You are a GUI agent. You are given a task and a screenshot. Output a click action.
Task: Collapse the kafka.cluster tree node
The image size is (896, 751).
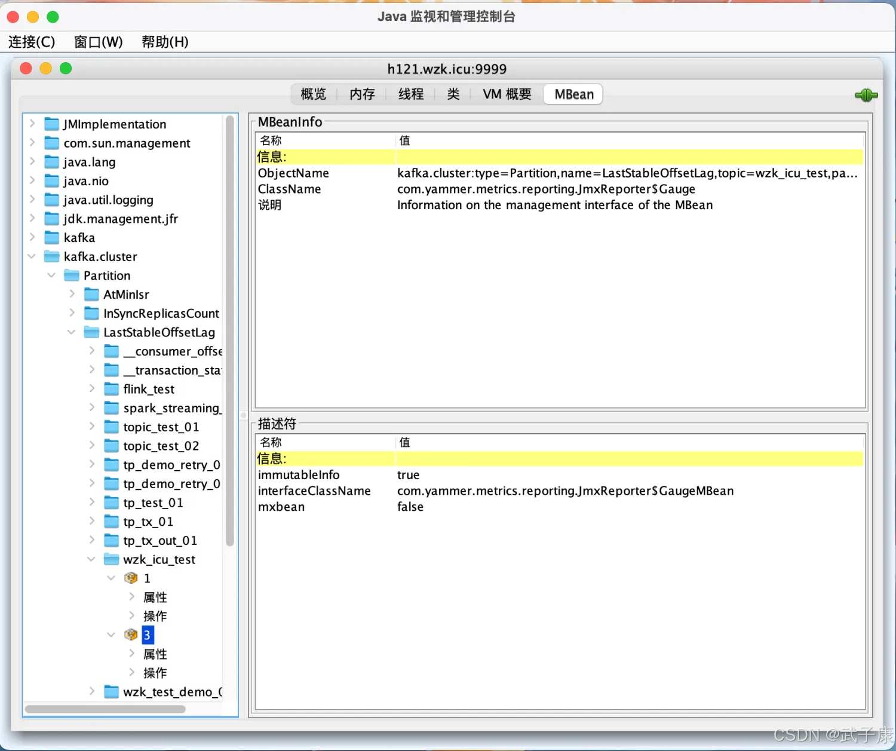point(32,256)
